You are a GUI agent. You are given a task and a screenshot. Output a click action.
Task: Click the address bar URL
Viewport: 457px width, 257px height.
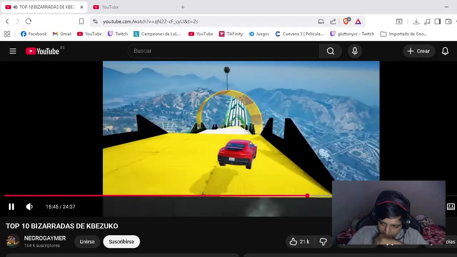[150, 21]
